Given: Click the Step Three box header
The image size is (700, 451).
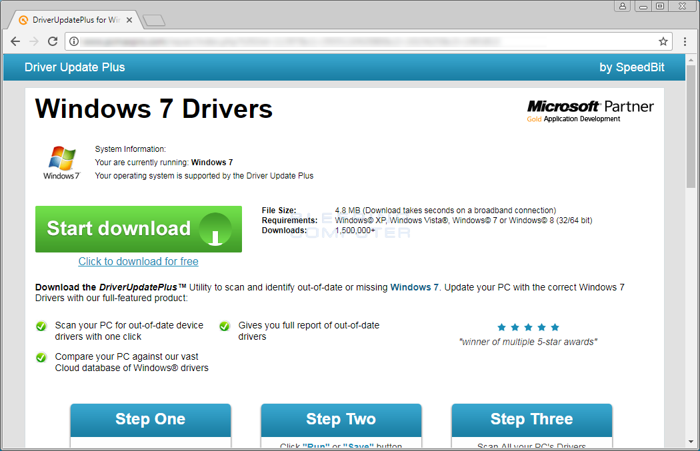Looking at the screenshot, I should (x=532, y=420).
